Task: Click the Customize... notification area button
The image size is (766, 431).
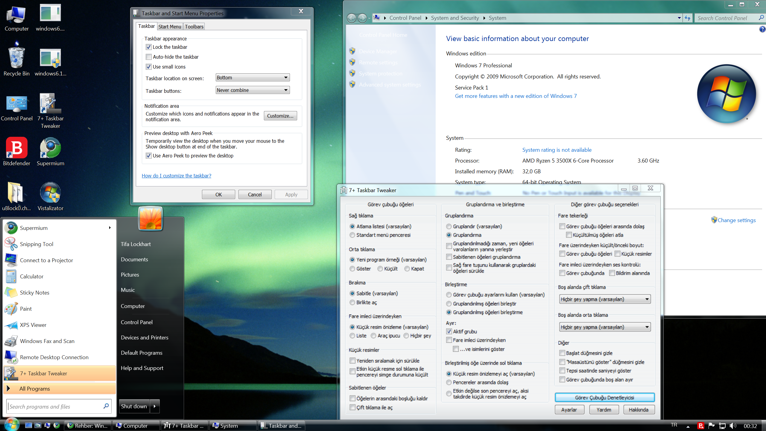Action: [x=280, y=116]
